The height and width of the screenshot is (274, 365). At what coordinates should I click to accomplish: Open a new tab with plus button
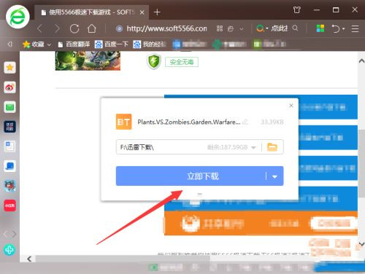pos(157,12)
